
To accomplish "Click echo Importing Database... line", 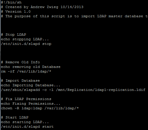I will [x=30, y=85].
